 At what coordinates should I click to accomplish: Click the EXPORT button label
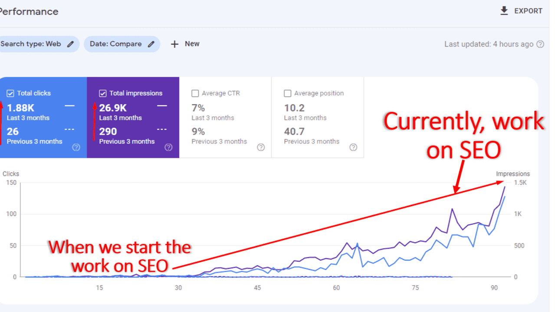tap(528, 11)
